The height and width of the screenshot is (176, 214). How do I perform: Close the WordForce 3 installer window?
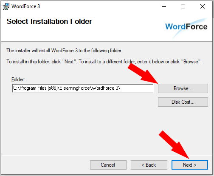pyautogui.click(x=203, y=6)
